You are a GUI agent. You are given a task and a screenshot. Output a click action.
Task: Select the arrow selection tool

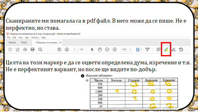(x=92, y=50)
